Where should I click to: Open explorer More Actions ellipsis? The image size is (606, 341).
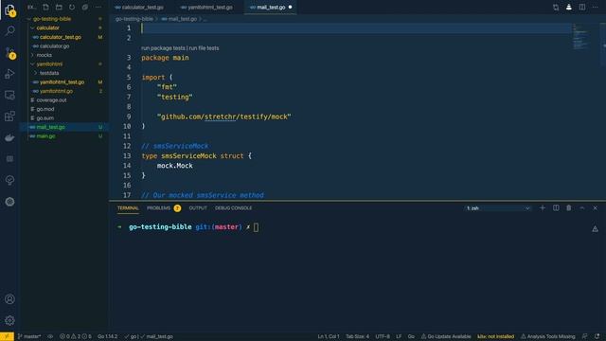click(98, 7)
